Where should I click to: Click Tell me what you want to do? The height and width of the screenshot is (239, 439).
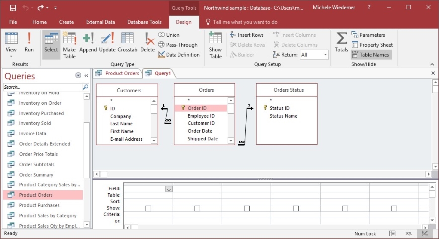click(242, 22)
